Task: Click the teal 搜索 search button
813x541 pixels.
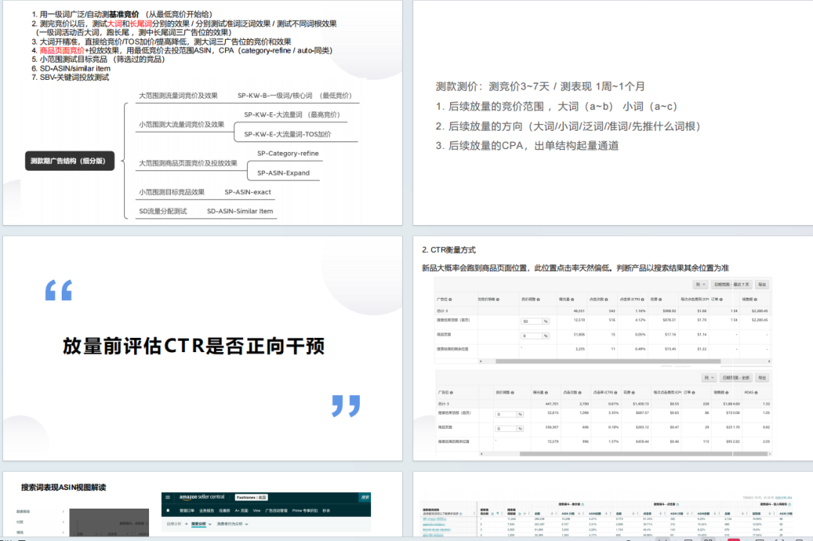Action: coord(367,497)
